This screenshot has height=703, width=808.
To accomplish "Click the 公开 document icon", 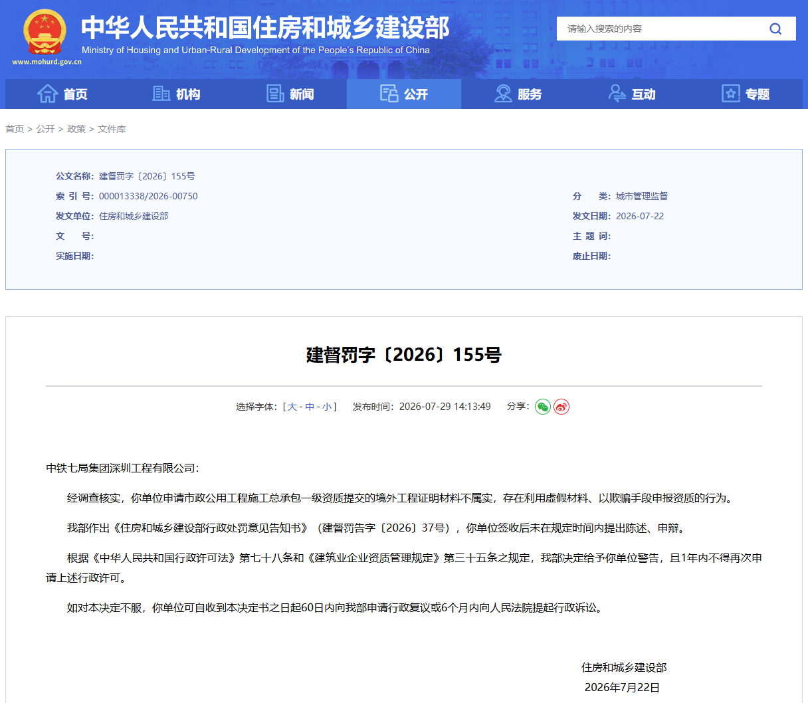I will (x=389, y=94).
